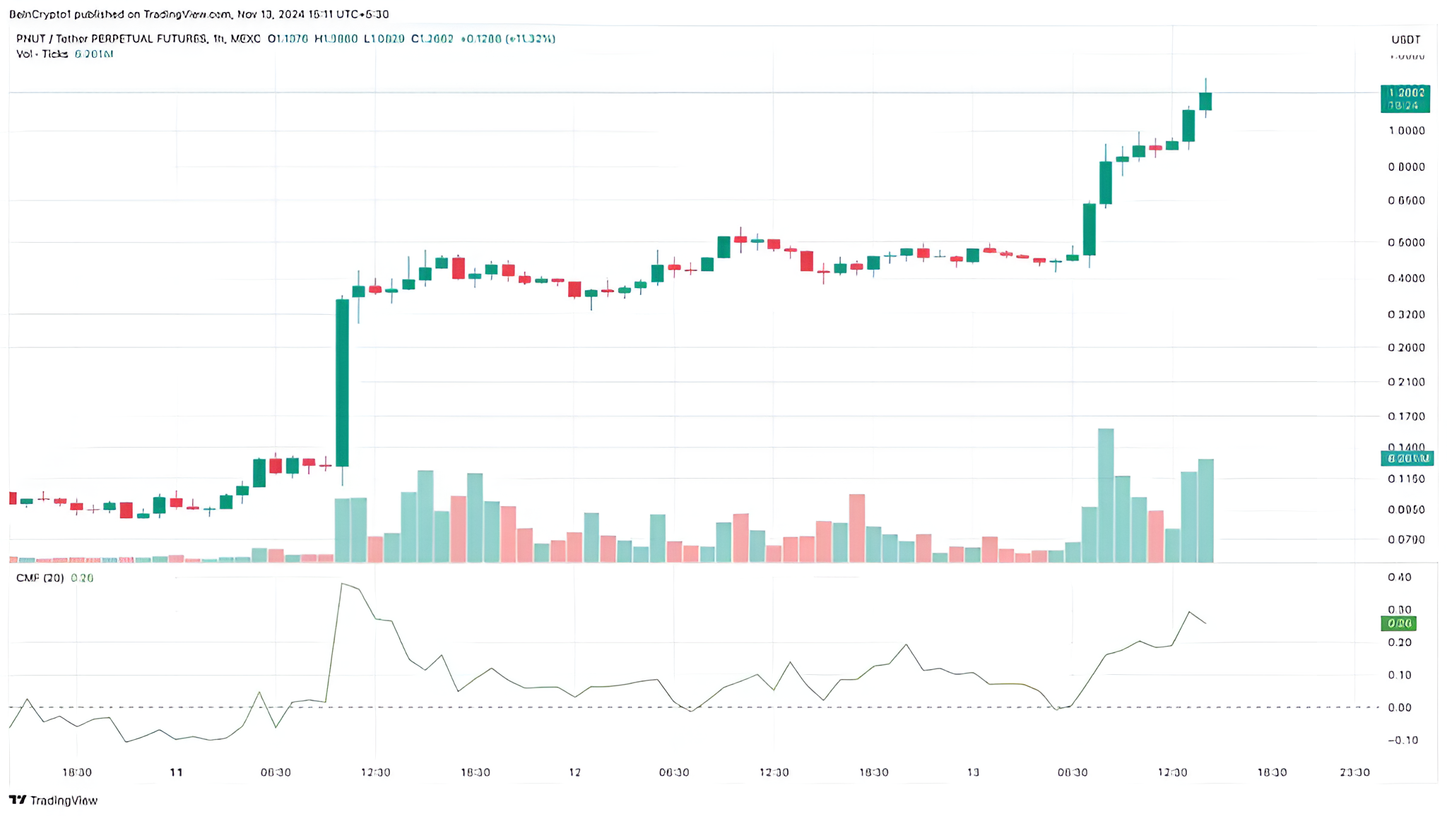Click the Vol · Ticks indicator label
Viewport: 1447px width, 816px height.
[42, 54]
